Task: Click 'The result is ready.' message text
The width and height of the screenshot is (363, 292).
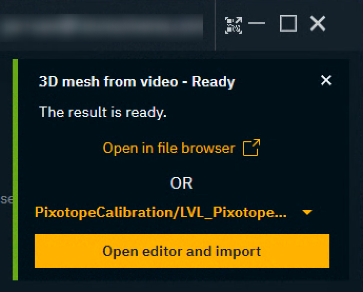Action: (103, 112)
